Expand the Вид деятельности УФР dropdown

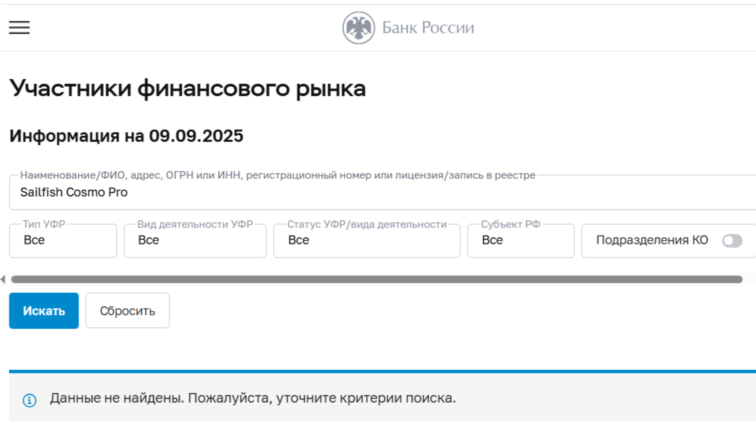coord(195,240)
